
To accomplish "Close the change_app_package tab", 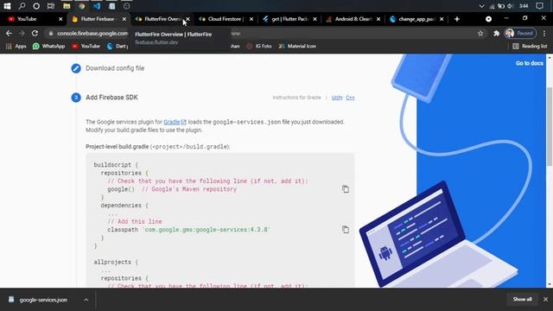I will pos(442,19).
